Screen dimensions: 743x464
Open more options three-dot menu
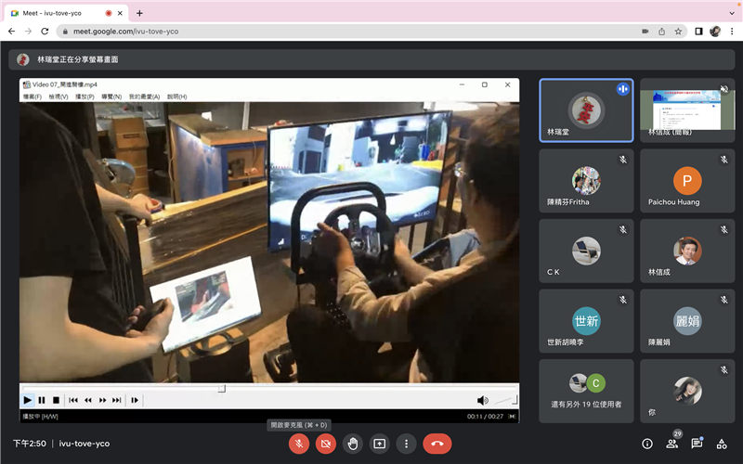click(406, 444)
